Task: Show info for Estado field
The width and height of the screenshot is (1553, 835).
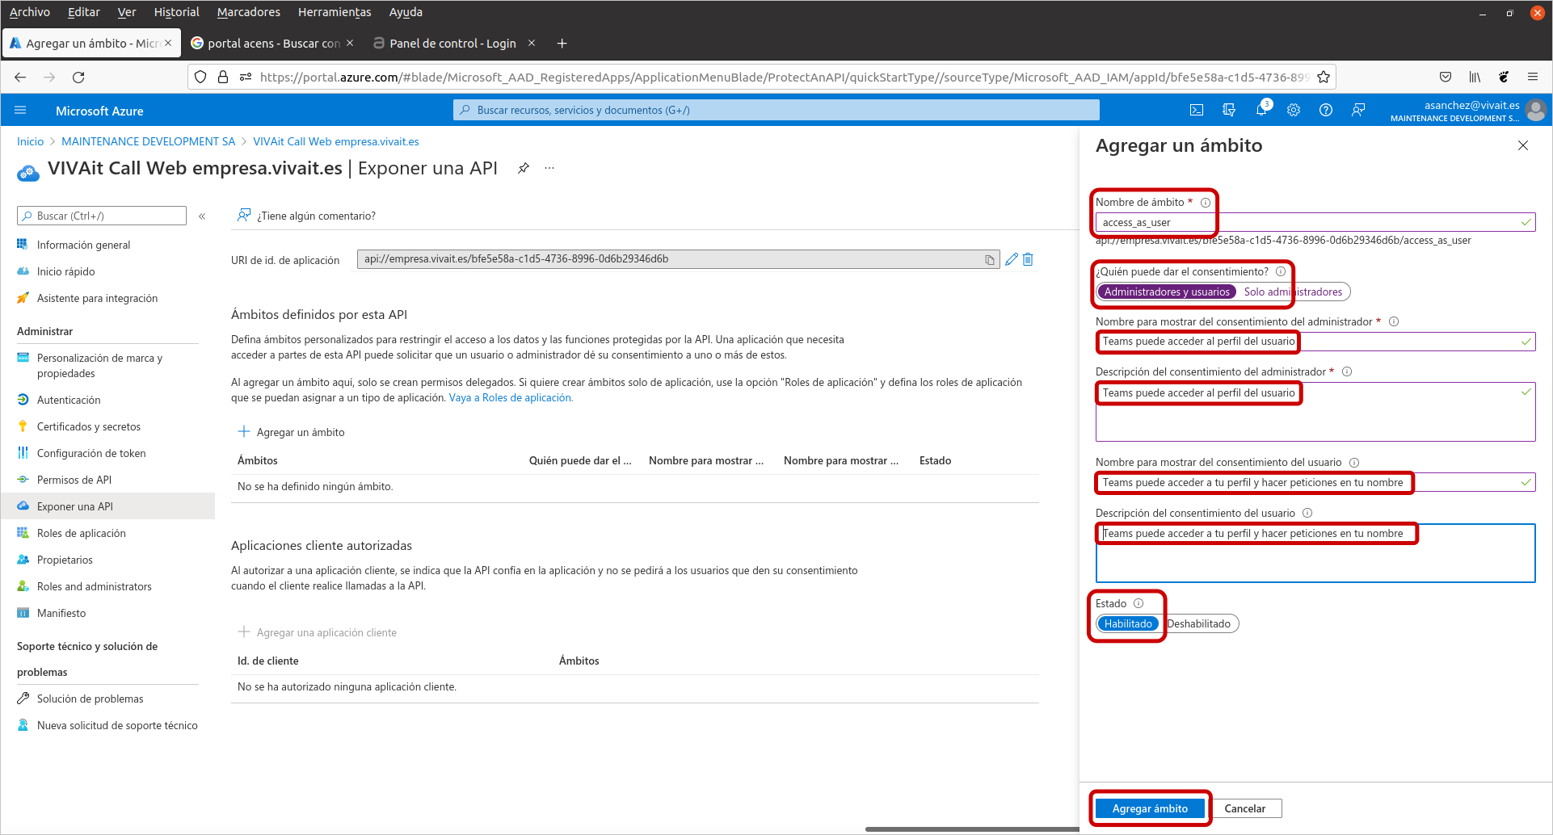Action: [1138, 604]
